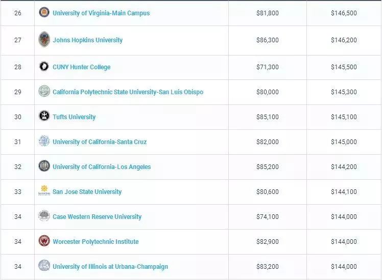The height and width of the screenshot is (280, 382).
Task: Open the Johns Hopkins University link
Action: coord(88,40)
